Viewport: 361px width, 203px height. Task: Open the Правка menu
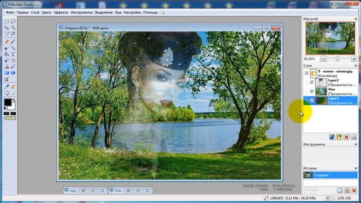(23, 12)
